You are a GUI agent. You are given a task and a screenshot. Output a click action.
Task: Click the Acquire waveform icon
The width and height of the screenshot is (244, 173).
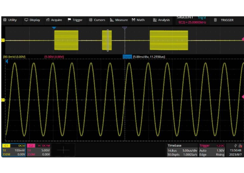(x=48, y=20)
